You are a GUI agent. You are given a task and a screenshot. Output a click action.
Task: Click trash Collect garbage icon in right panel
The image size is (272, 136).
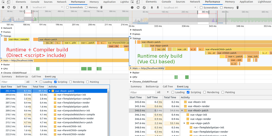pos(238,7)
